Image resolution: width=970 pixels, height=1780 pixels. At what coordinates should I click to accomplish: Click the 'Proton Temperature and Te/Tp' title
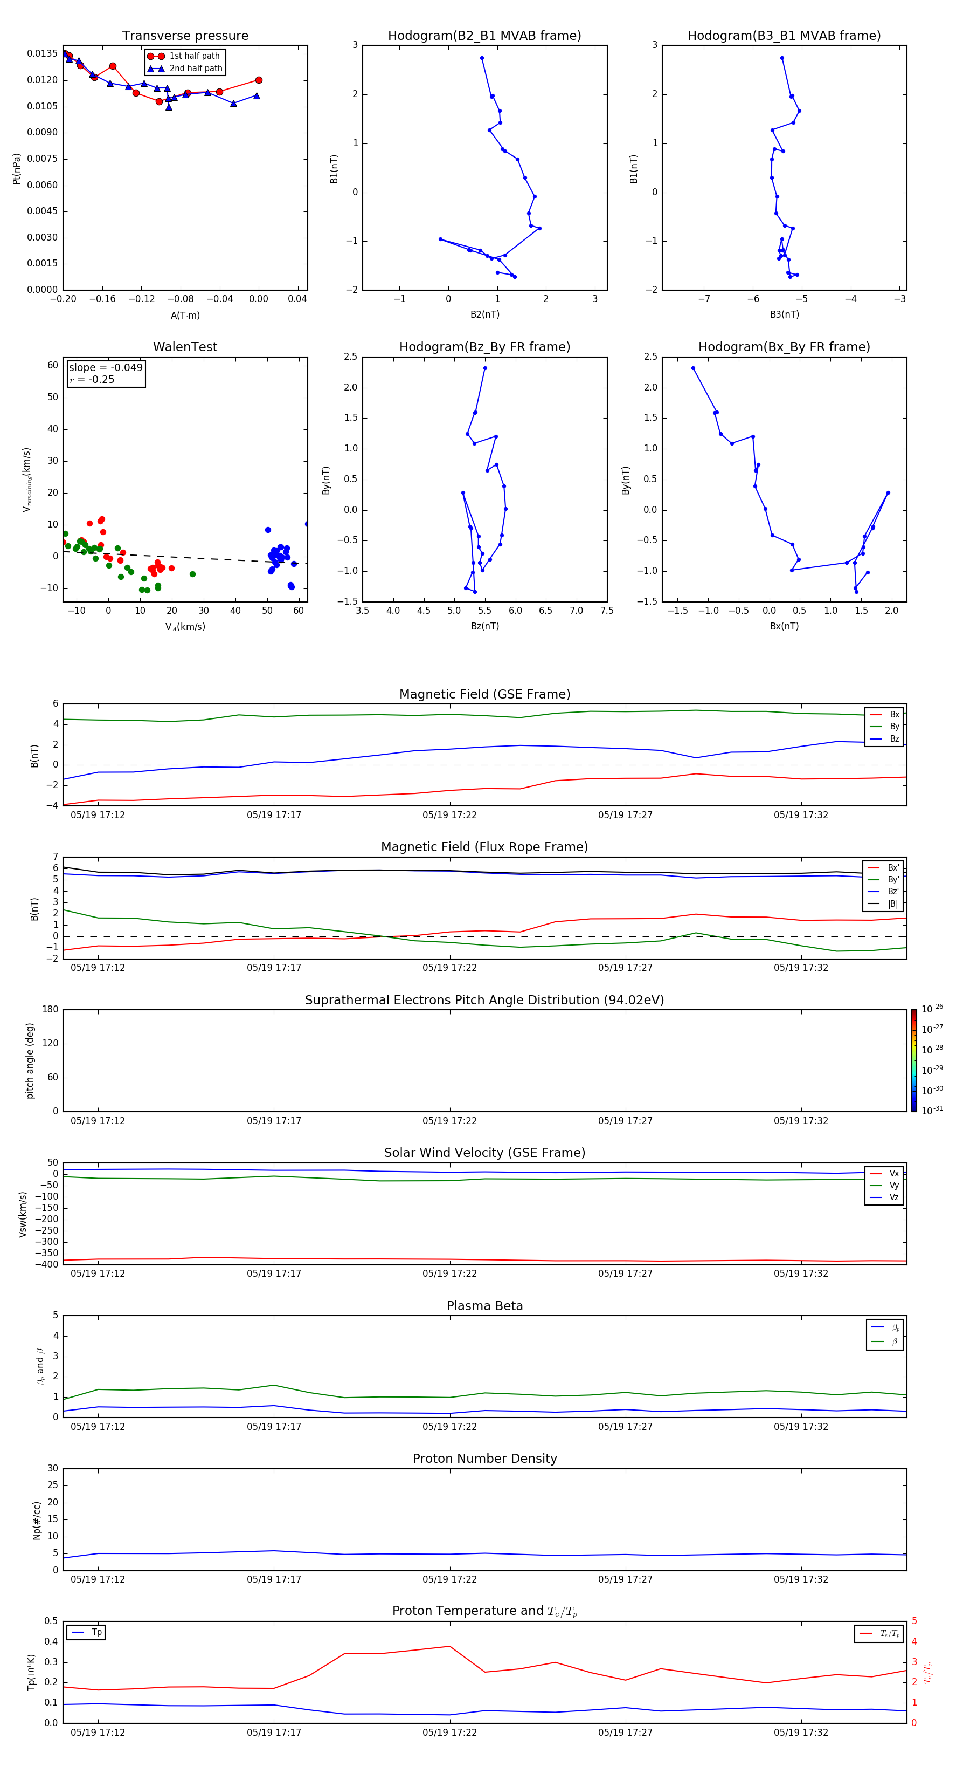click(484, 1611)
